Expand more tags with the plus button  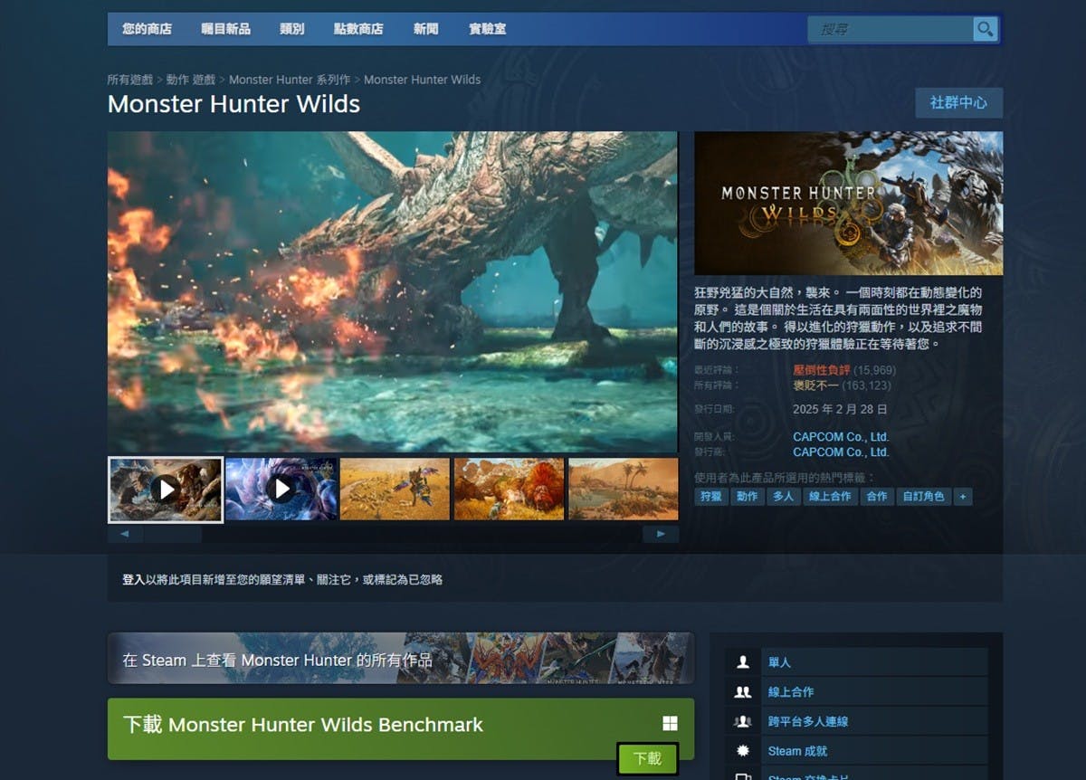click(962, 497)
